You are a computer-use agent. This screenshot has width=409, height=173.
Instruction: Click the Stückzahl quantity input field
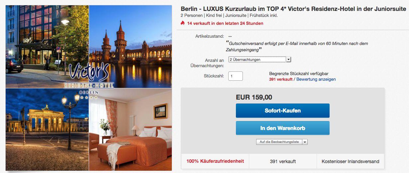[236, 76]
